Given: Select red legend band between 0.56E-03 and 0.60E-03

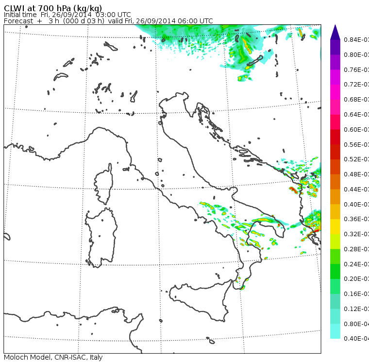Looking at the screenshot, I should tap(335, 137).
